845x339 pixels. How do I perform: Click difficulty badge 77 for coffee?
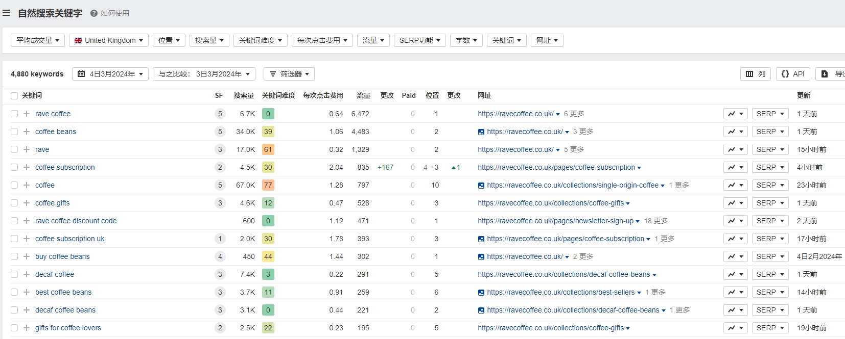[x=268, y=185]
